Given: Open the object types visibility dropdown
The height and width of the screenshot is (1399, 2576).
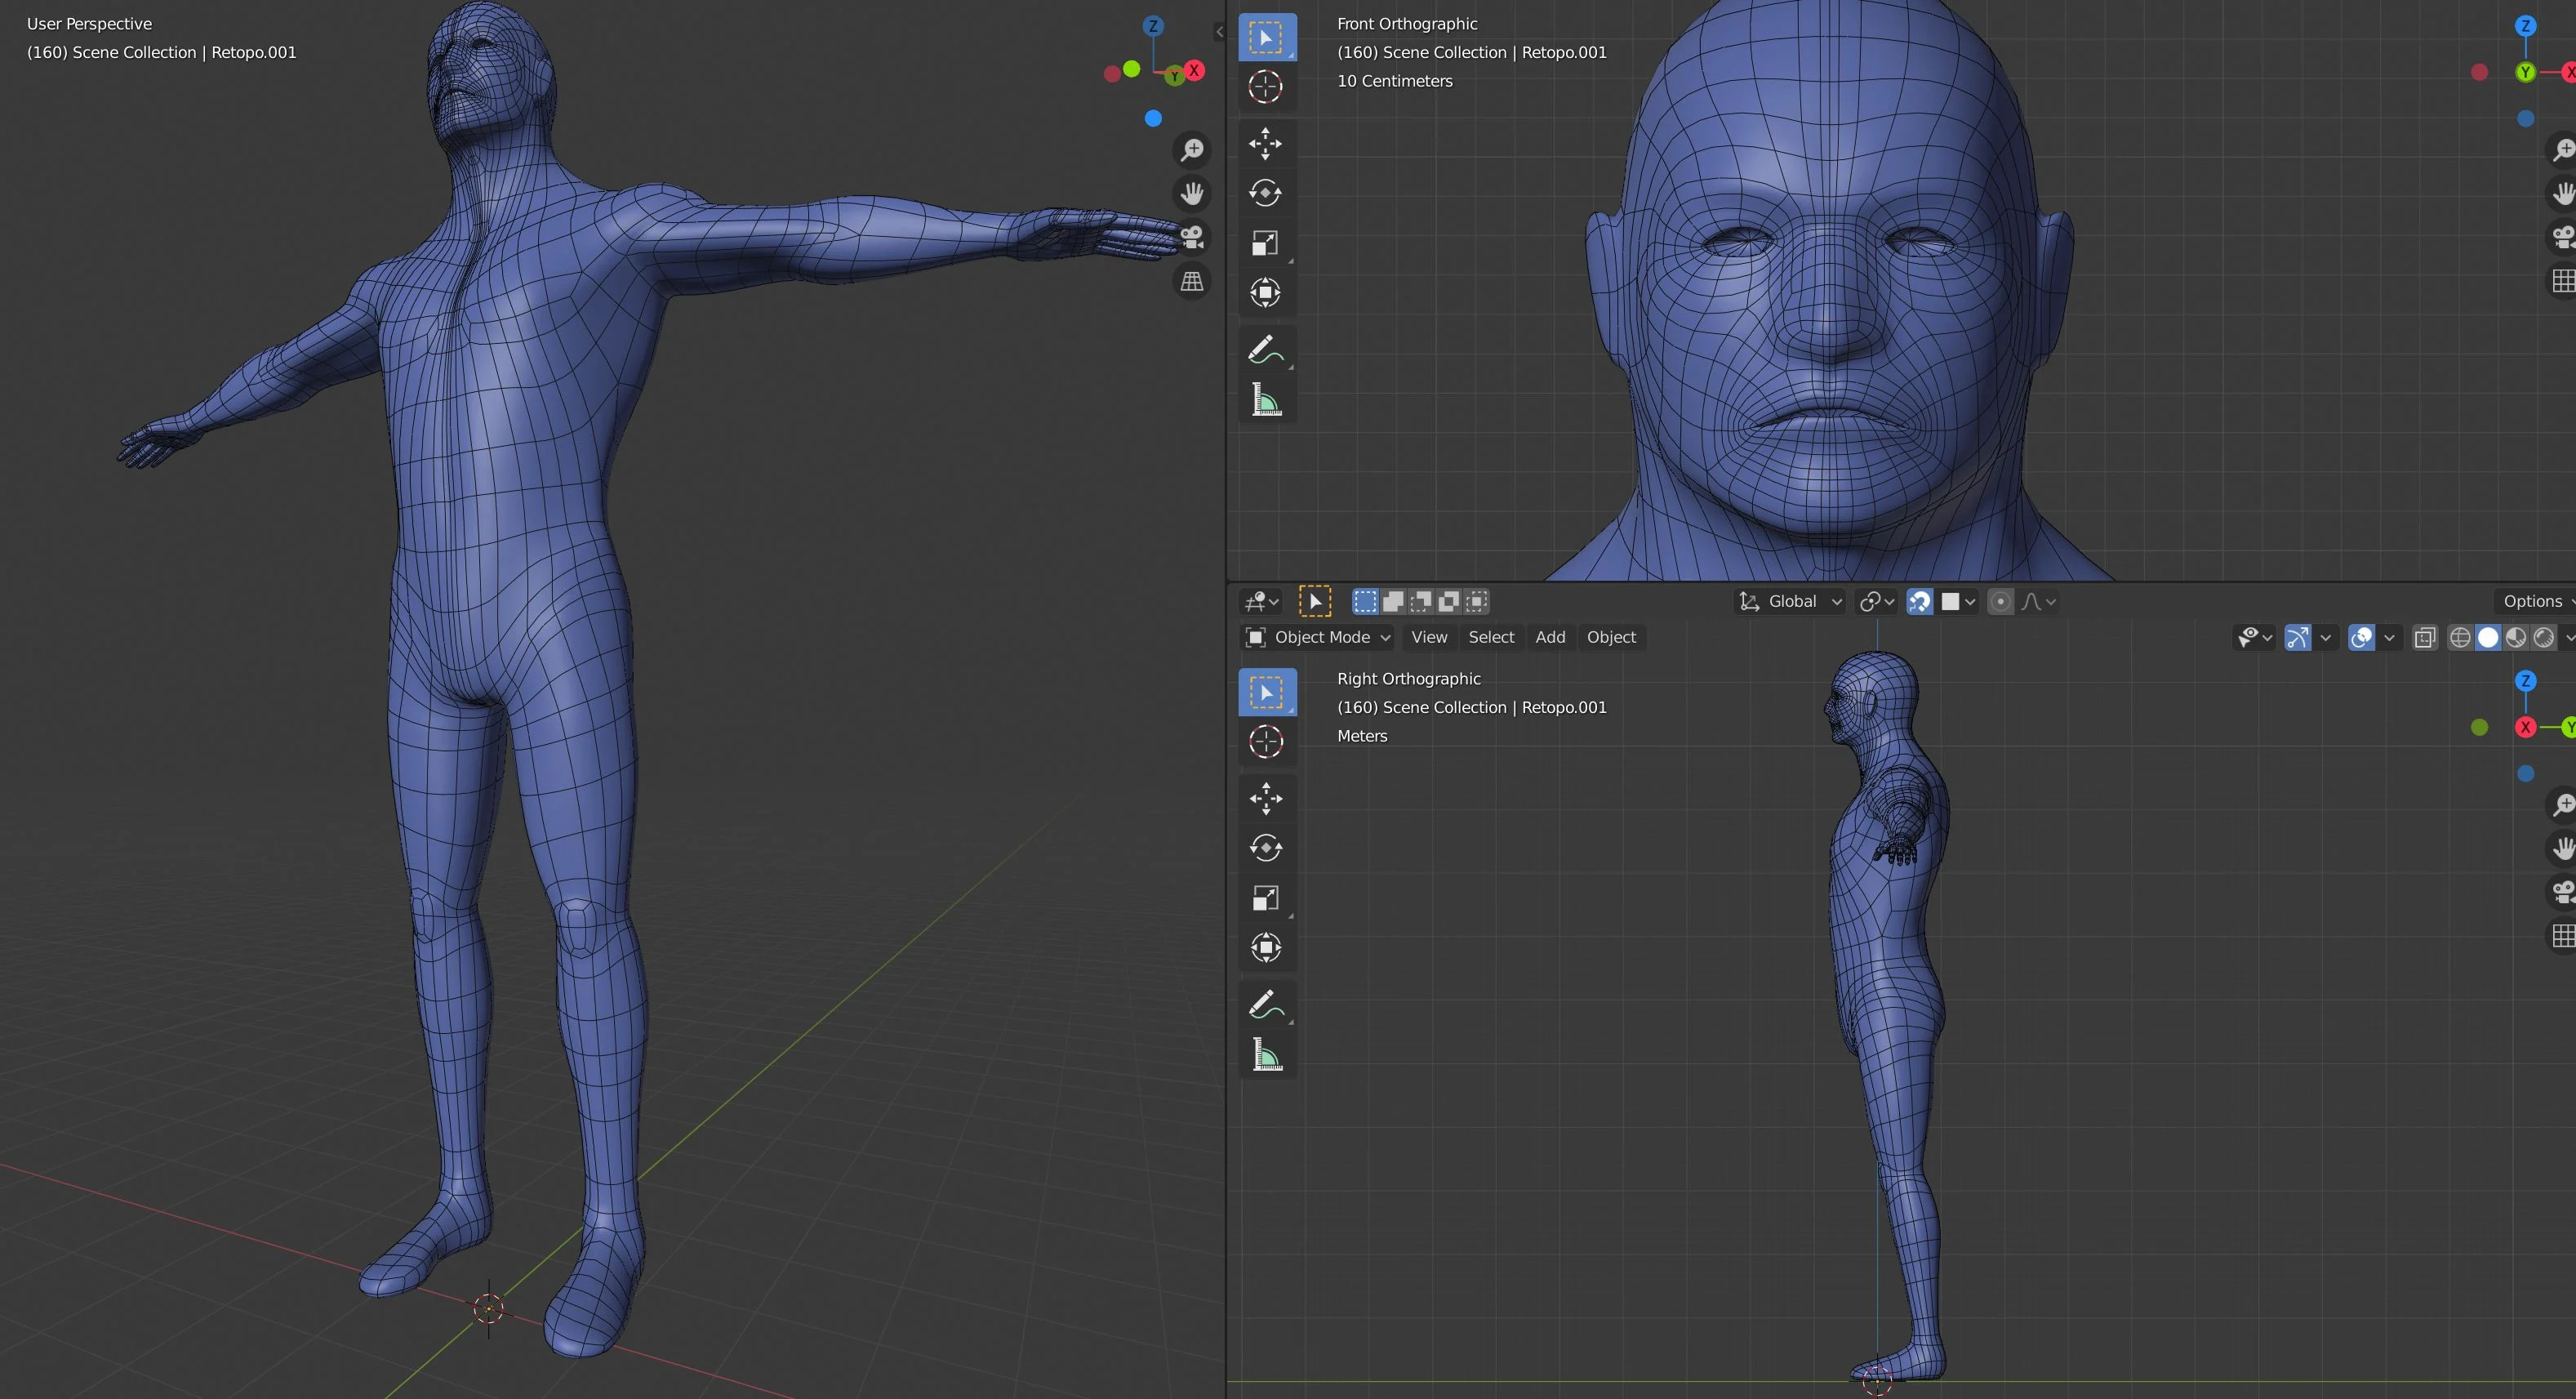Looking at the screenshot, I should 2255,637.
